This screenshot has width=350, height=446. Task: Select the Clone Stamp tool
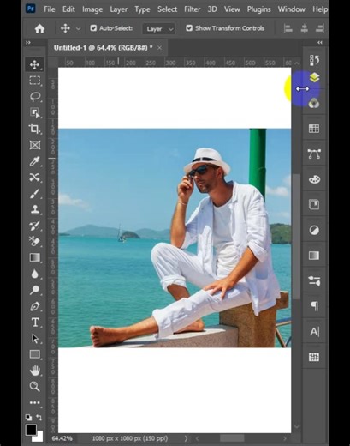(x=34, y=209)
